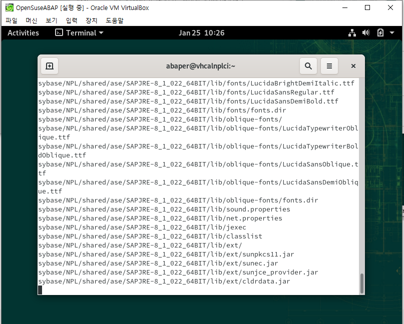Click the volume speaker icon
Image resolution: width=404 pixels, height=324 pixels.
pyautogui.click(x=366, y=32)
